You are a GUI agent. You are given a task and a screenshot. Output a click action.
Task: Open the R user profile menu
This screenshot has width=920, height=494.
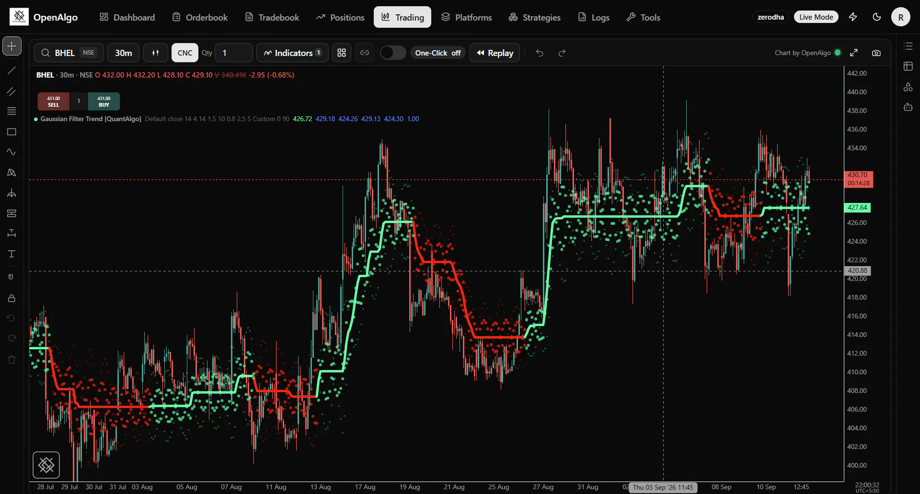coord(901,17)
